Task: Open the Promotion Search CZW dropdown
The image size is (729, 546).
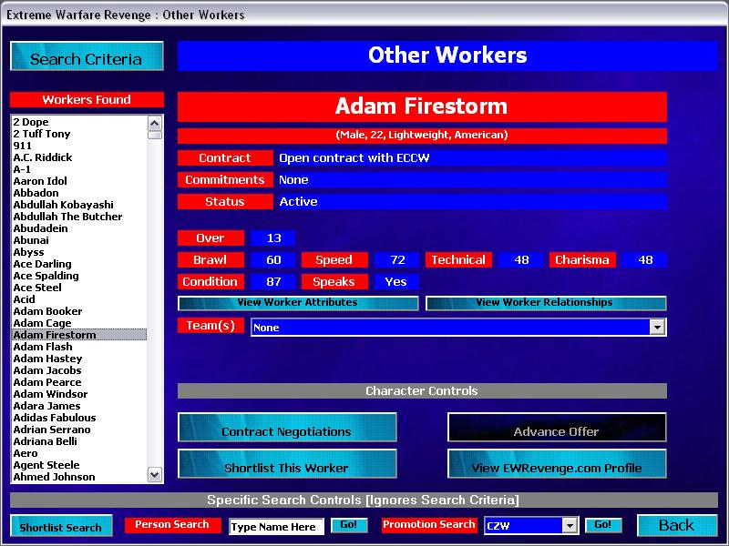Action: coord(570,526)
